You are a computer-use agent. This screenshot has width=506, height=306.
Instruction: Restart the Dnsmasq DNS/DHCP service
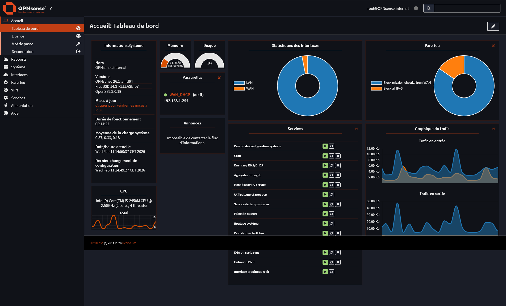tap(331, 165)
